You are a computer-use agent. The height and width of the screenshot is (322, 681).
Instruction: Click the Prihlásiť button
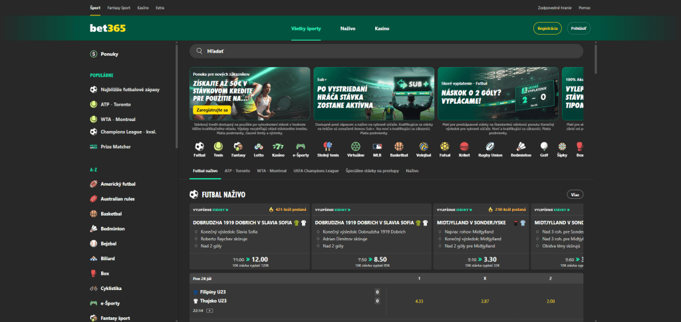(x=579, y=28)
